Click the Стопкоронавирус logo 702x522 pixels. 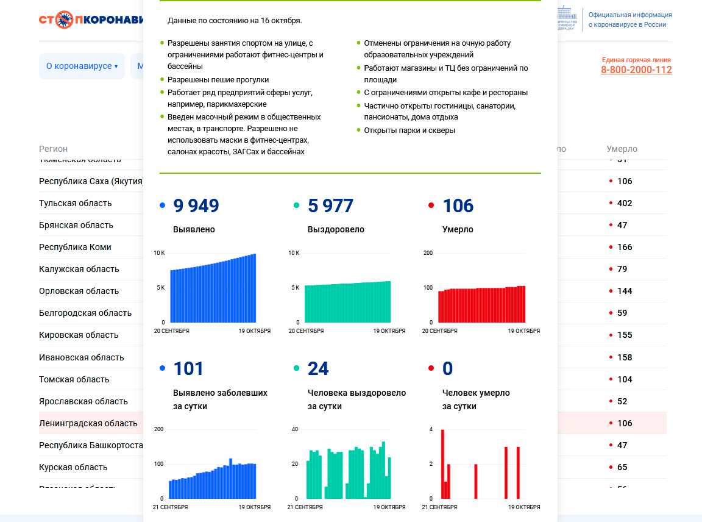pyautogui.click(x=91, y=20)
